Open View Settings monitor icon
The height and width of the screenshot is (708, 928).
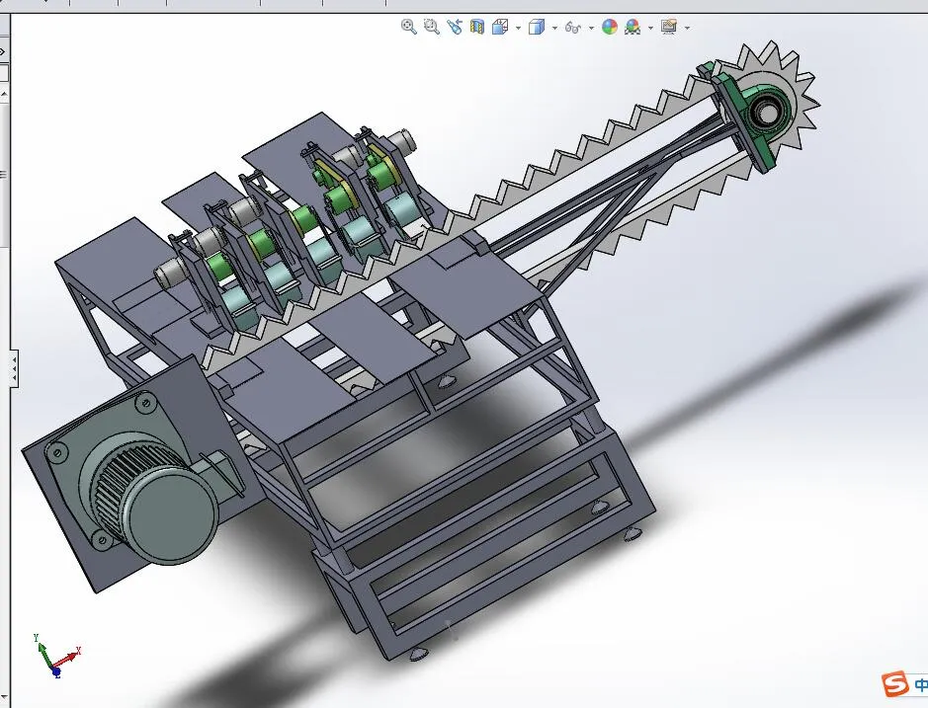[x=669, y=27]
